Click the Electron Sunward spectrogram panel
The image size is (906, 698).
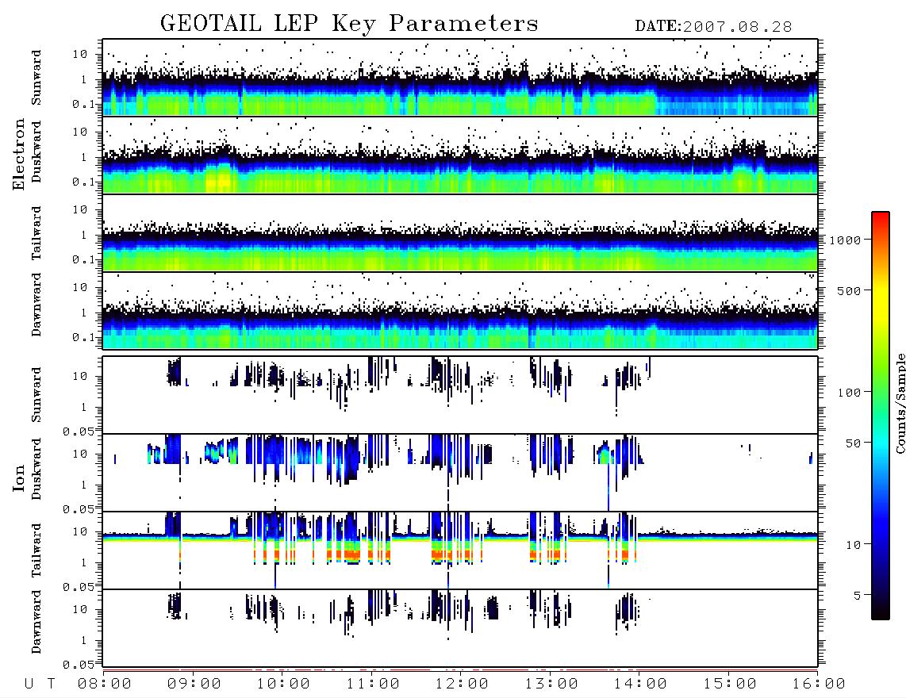460,78
